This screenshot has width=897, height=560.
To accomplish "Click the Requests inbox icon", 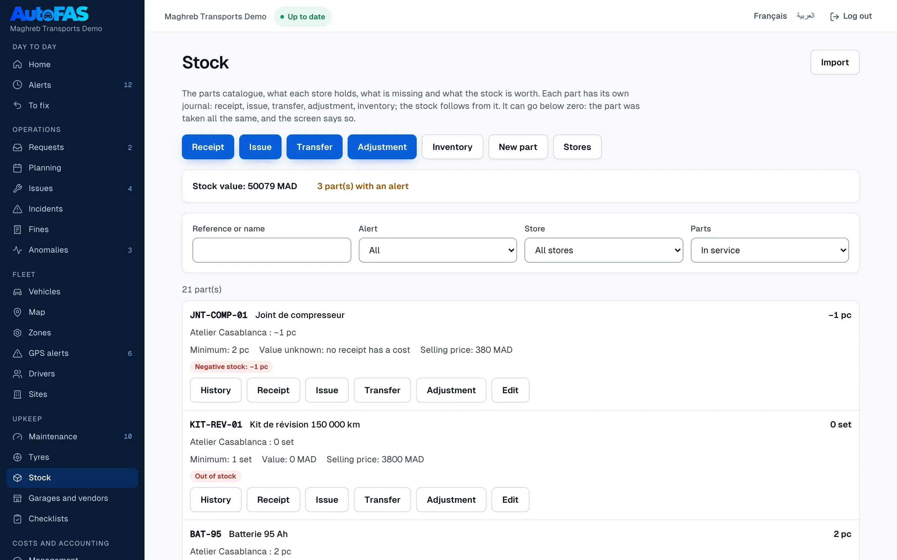I will (x=17, y=147).
